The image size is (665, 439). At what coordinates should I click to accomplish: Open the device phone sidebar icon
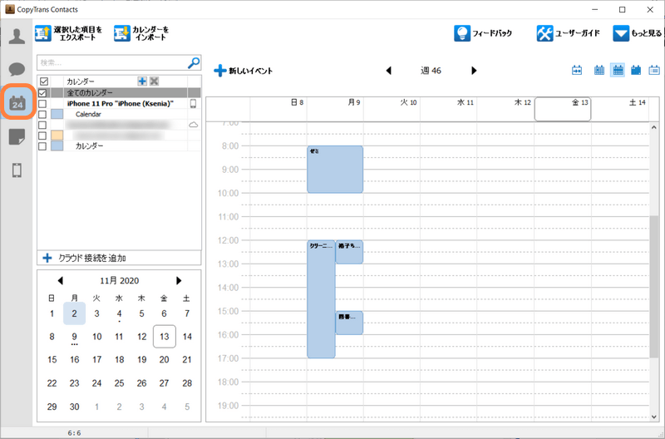pyautogui.click(x=17, y=170)
